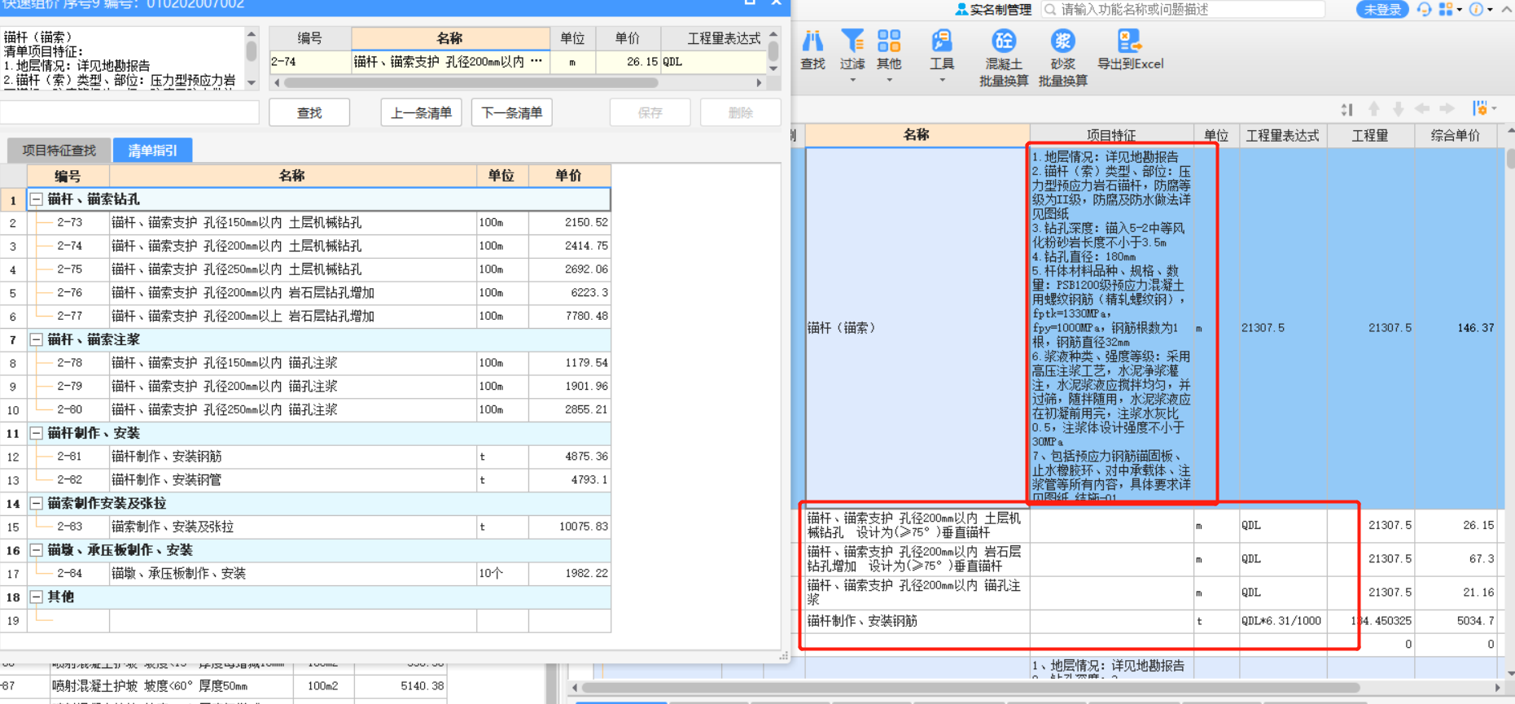Collapse the 锚索制作安装及张拉 group

[x=37, y=504]
